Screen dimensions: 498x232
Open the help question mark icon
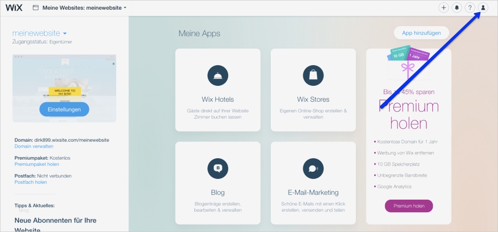470,8
